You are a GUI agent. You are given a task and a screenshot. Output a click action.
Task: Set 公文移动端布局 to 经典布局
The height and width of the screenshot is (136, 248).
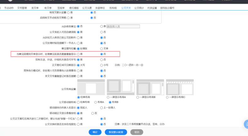[78, 102]
